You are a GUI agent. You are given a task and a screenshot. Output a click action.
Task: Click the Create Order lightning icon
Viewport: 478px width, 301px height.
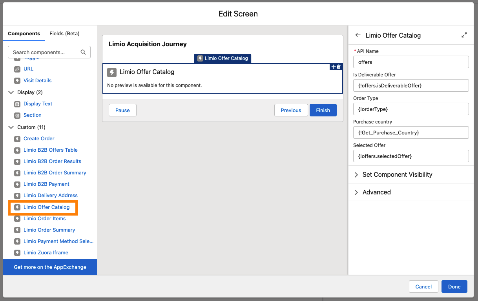pyautogui.click(x=17, y=139)
